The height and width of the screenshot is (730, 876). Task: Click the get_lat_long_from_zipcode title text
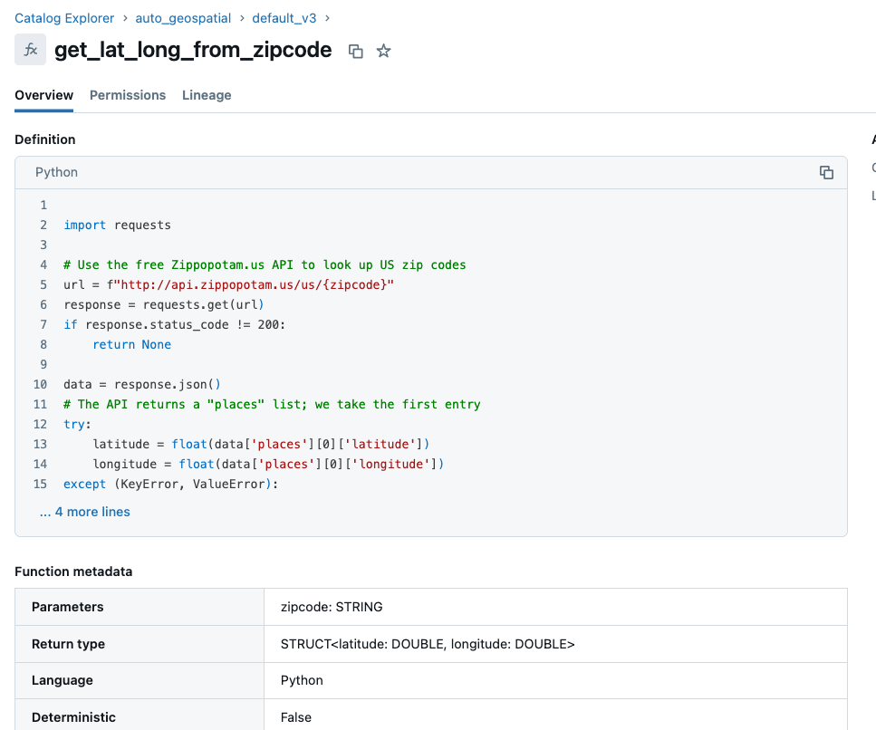(x=193, y=51)
